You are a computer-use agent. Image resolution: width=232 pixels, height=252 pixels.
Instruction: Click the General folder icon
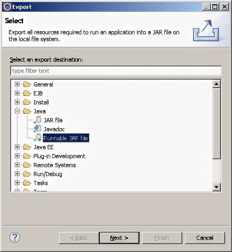click(x=27, y=84)
